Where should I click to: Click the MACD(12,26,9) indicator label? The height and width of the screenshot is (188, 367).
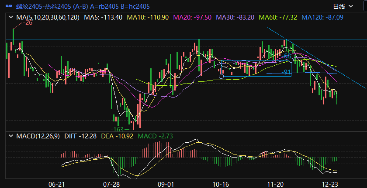[x=38, y=136]
